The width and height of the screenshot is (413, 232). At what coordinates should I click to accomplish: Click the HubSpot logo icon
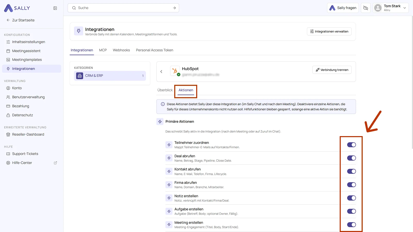tap(175, 71)
